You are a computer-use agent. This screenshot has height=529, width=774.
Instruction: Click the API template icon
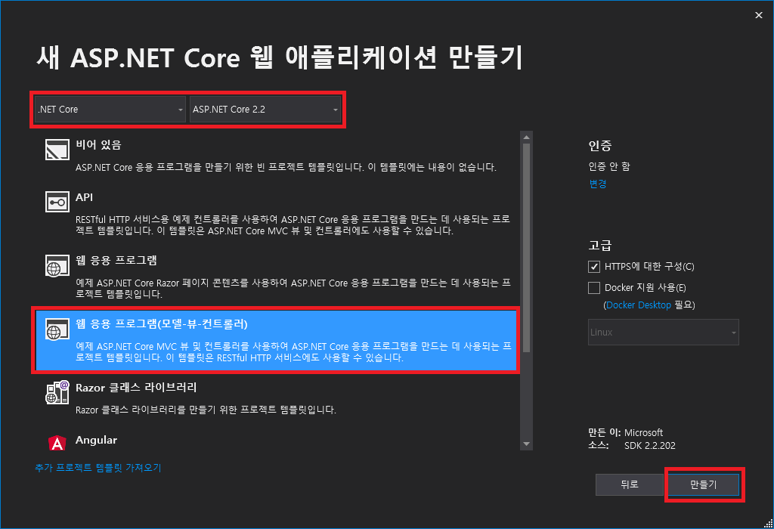coord(57,202)
